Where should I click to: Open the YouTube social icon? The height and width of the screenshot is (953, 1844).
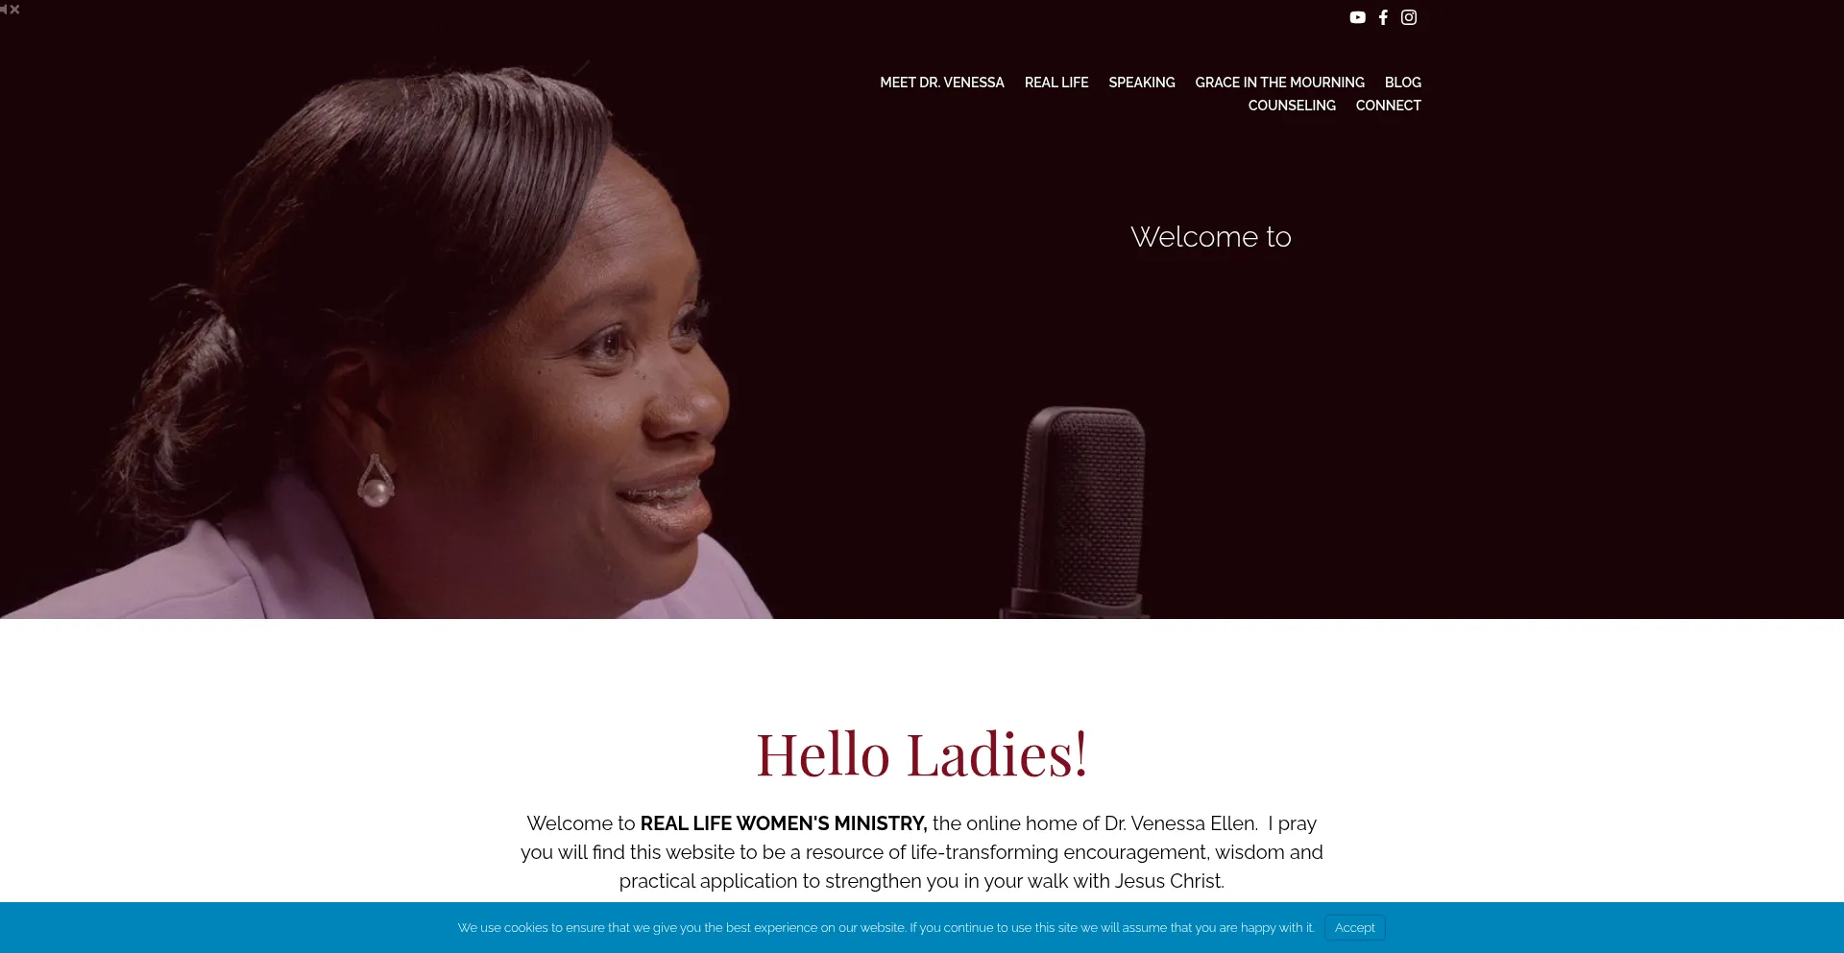pos(1357,17)
